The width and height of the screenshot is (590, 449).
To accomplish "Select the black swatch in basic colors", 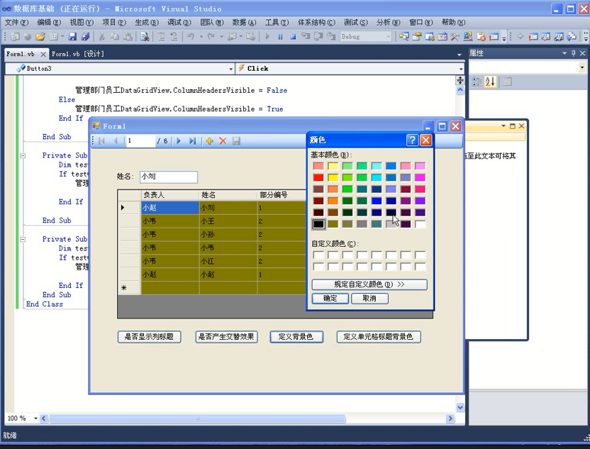I will coord(318,224).
